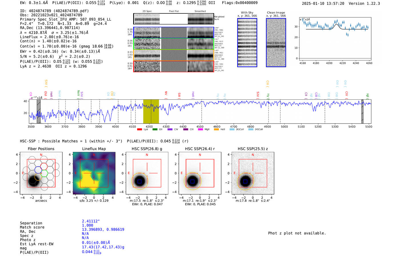
Task: Click the red fiber circle in Fiber Positions
Action: click(44, 166)
